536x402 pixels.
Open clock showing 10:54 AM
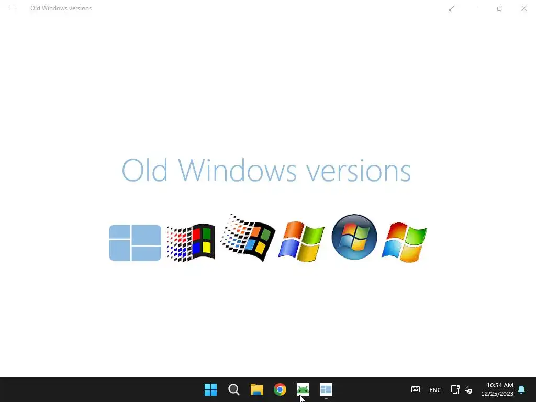[497, 389]
